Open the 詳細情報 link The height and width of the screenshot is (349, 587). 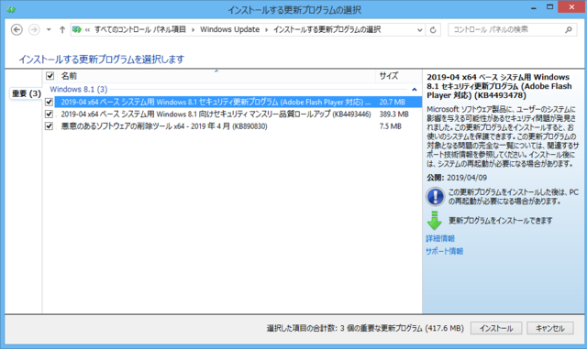440,238
